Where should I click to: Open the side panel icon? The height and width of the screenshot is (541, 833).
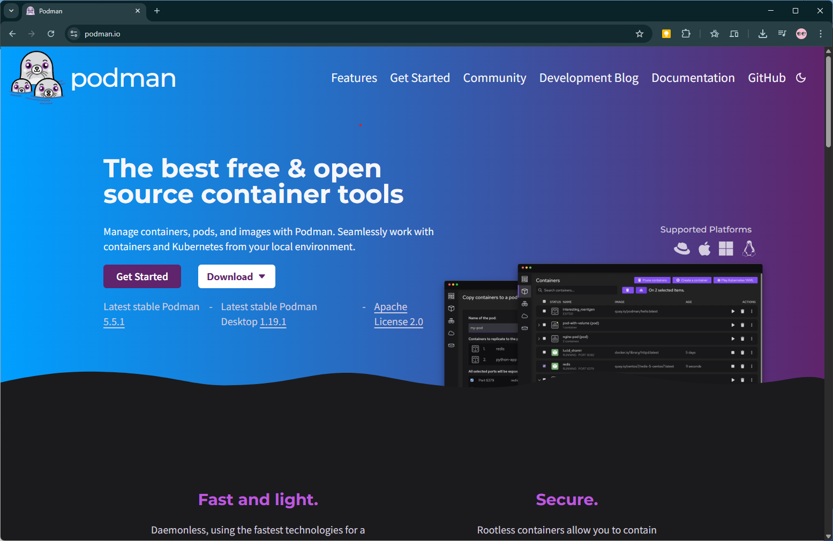coord(734,34)
